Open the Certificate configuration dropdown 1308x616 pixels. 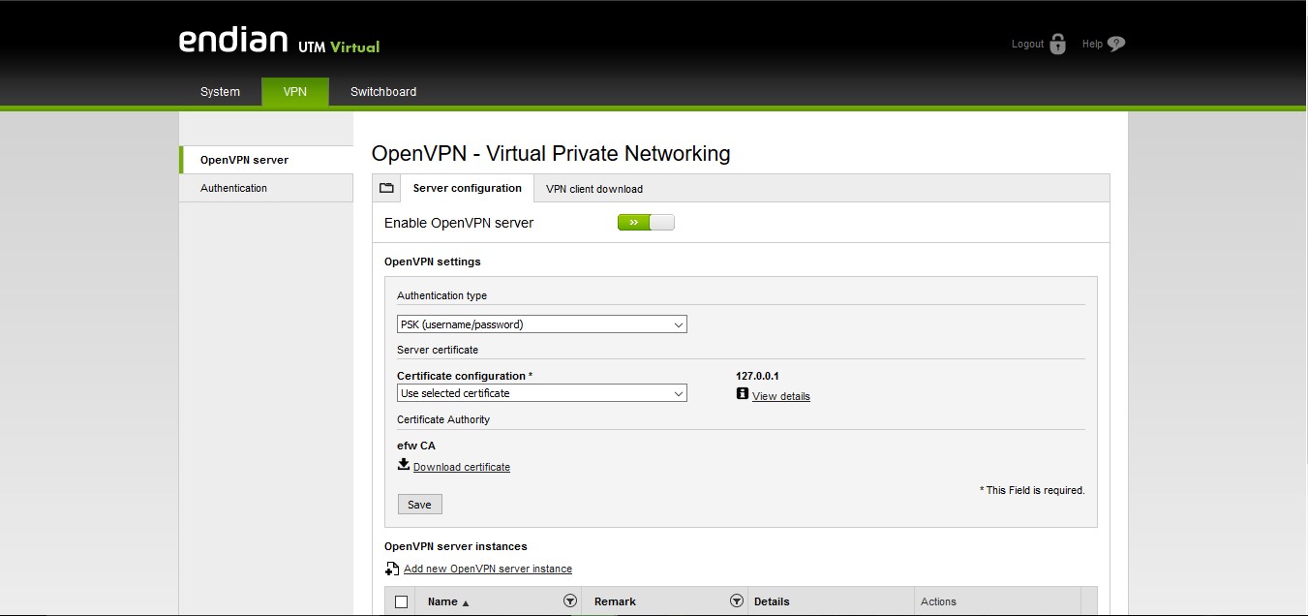(541, 393)
